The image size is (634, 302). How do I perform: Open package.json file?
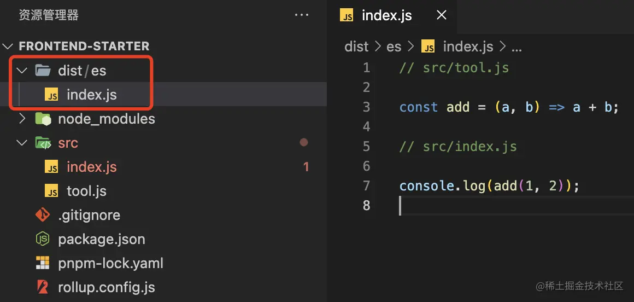102,239
